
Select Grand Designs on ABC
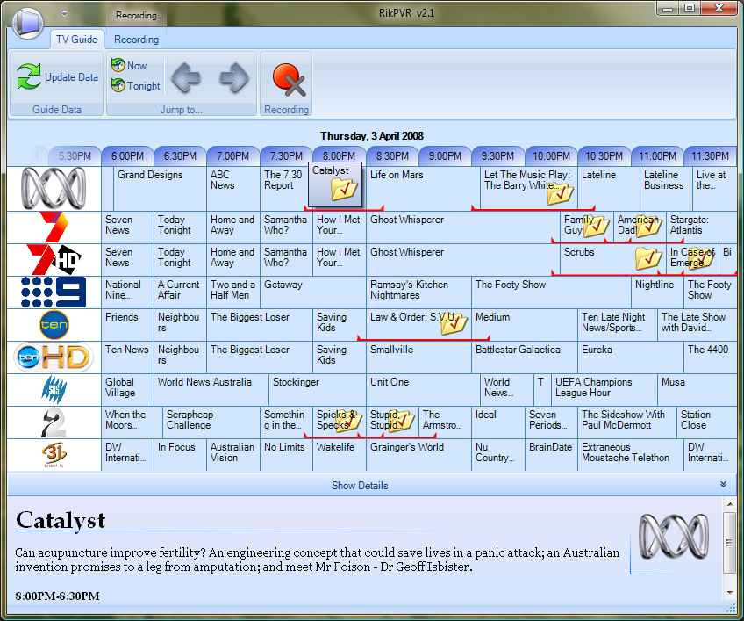[161, 189]
